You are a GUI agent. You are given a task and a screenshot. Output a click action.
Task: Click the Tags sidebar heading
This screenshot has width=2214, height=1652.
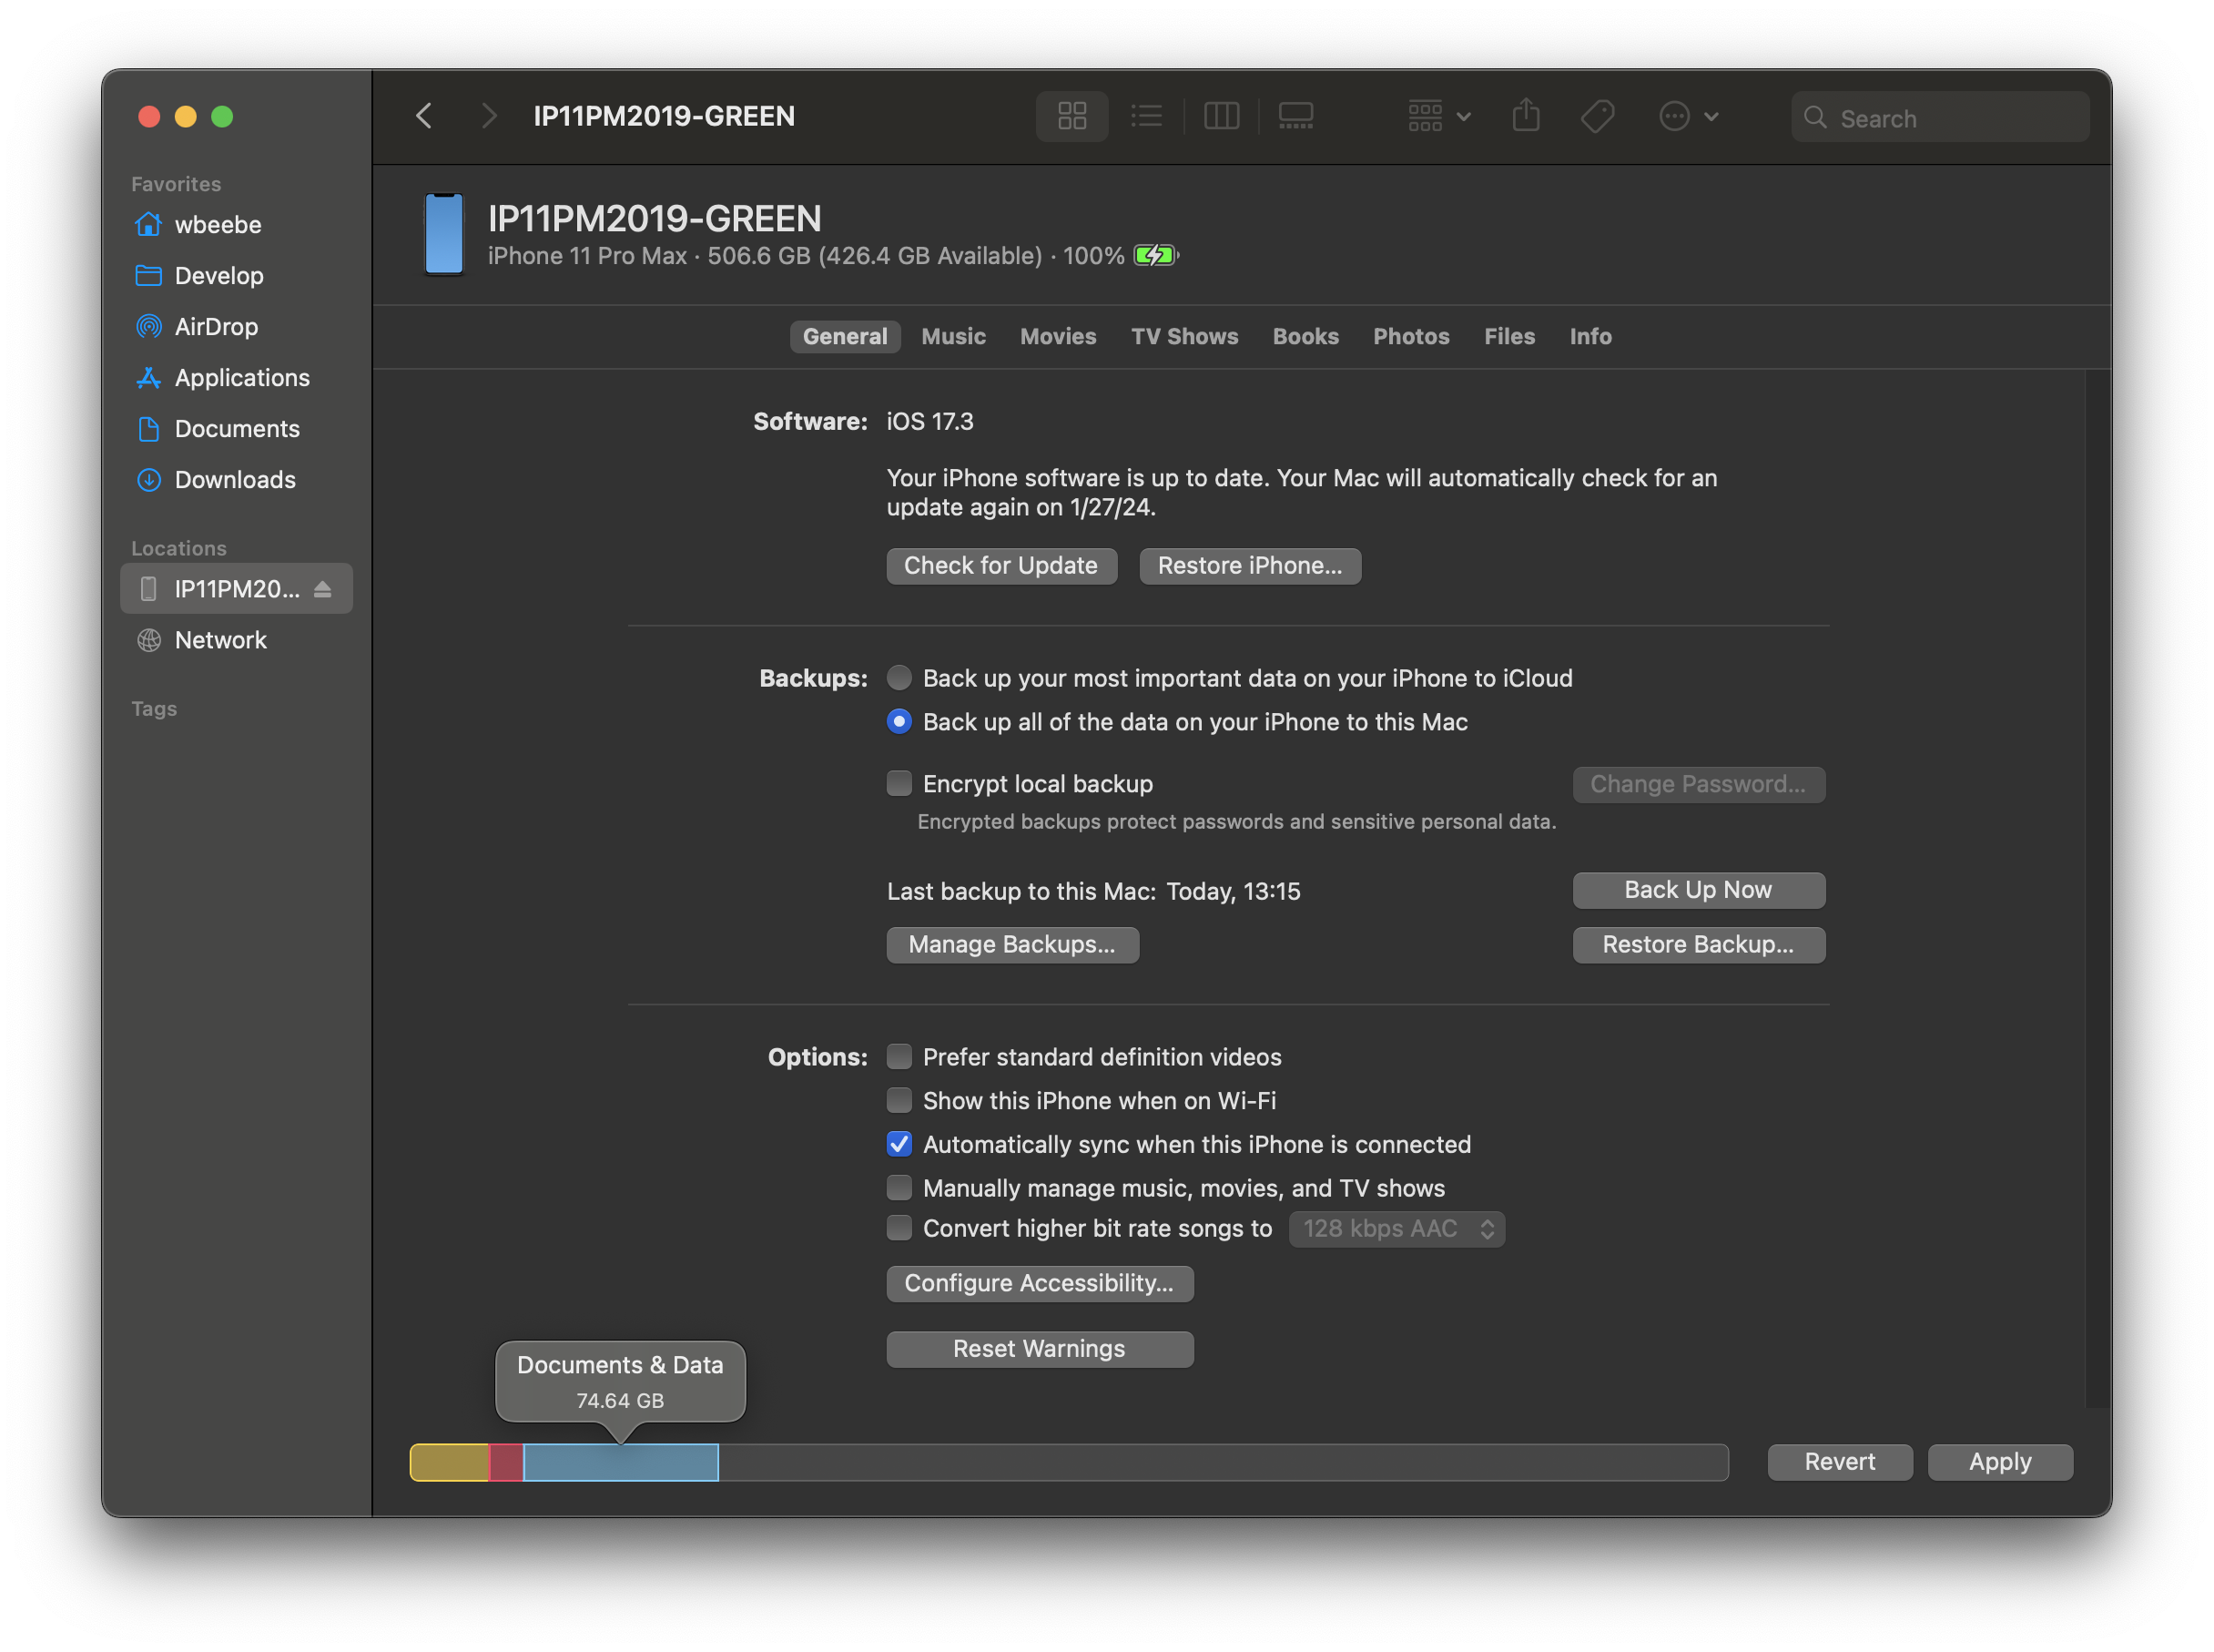154,708
